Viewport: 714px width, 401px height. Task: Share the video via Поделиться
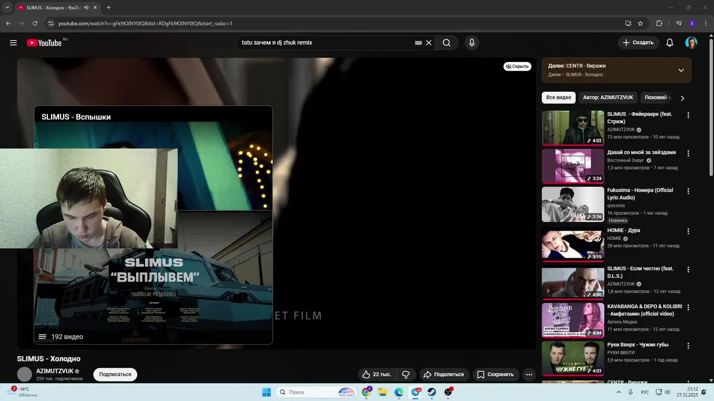point(443,374)
